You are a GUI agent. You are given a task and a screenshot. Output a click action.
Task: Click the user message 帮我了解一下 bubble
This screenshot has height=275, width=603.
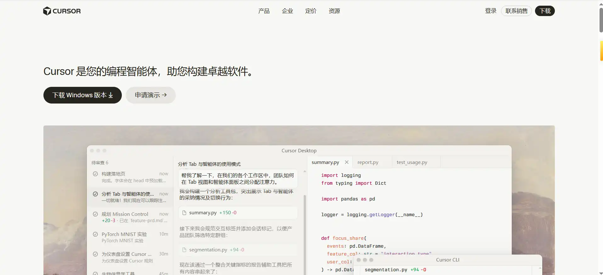pyautogui.click(x=238, y=179)
